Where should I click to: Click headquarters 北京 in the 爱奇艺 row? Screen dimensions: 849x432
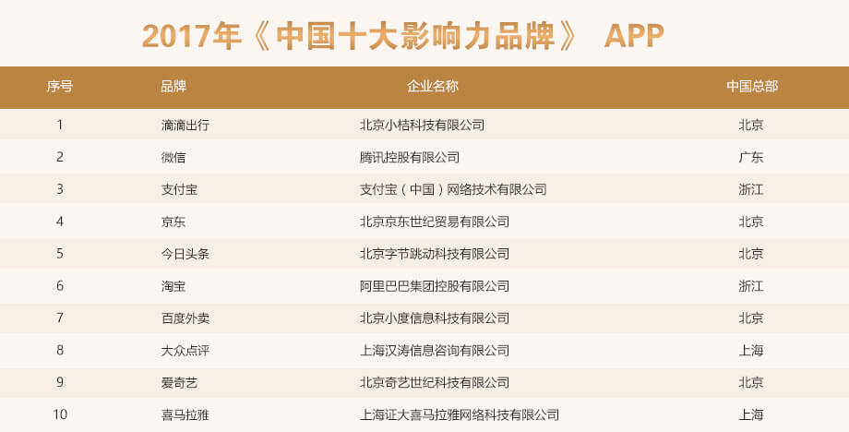pyautogui.click(x=751, y=383)
